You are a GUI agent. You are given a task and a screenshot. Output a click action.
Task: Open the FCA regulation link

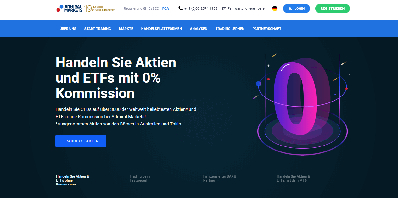[165, 9]
